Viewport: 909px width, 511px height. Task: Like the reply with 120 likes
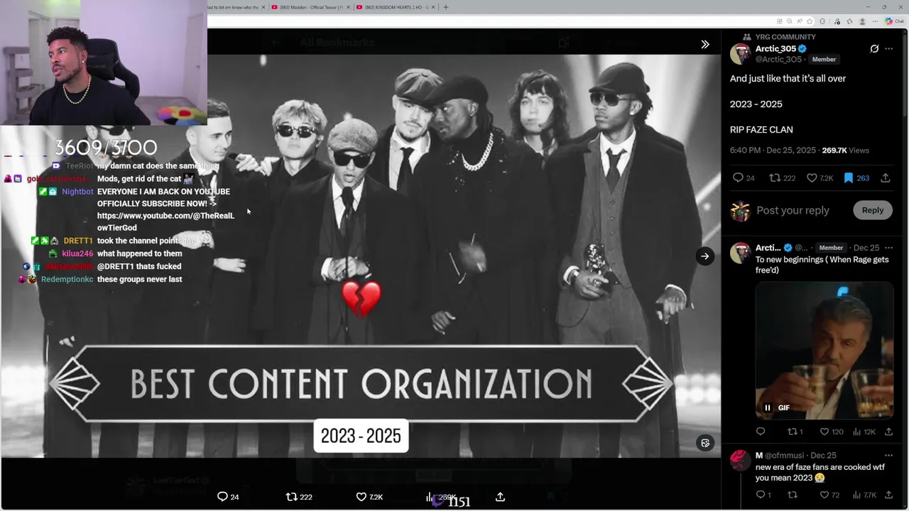832,432
